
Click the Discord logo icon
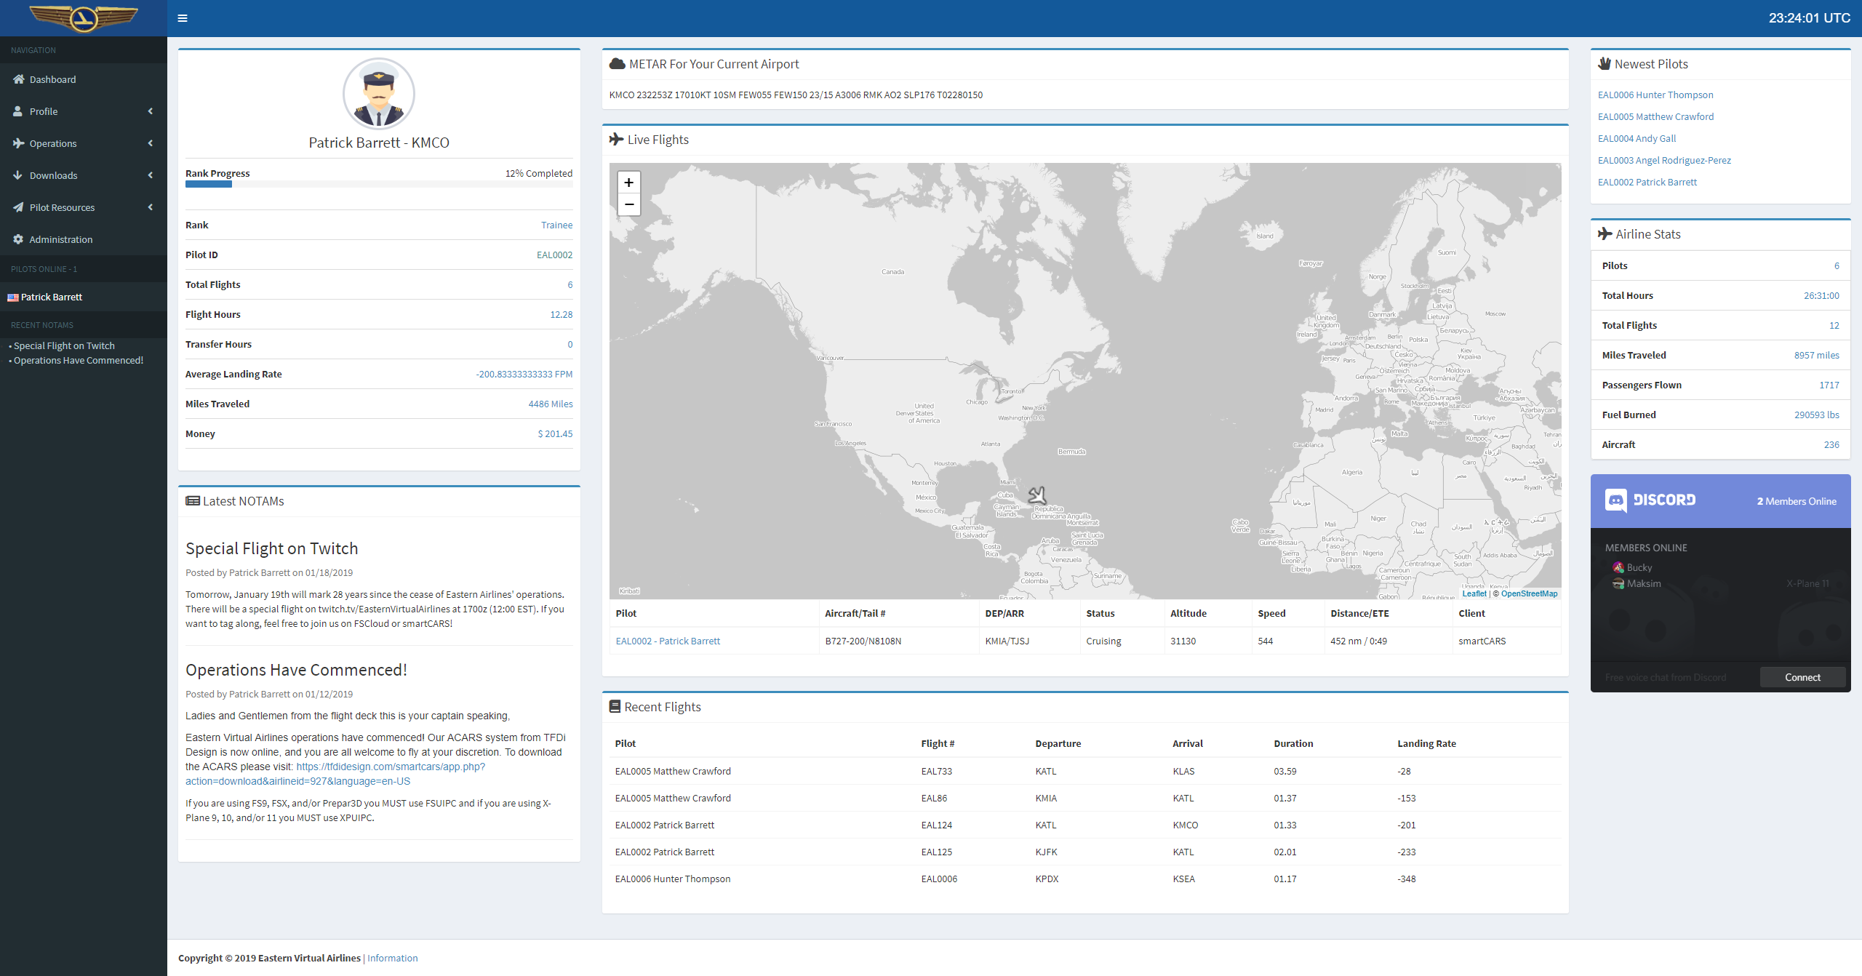coord(1615,500)
